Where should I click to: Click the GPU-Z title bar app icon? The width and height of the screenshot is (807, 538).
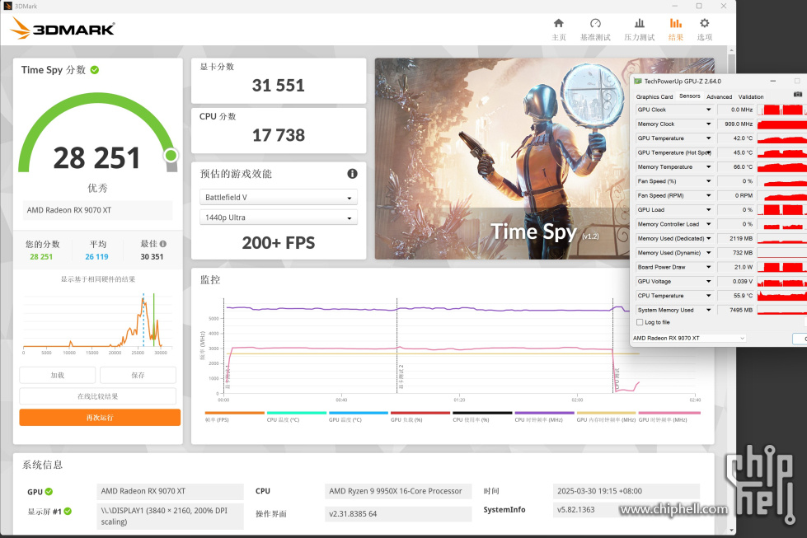(x=638, y=82)
